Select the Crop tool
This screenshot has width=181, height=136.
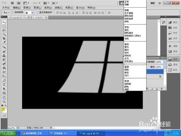pyautogui.click(x=4, y=38)
